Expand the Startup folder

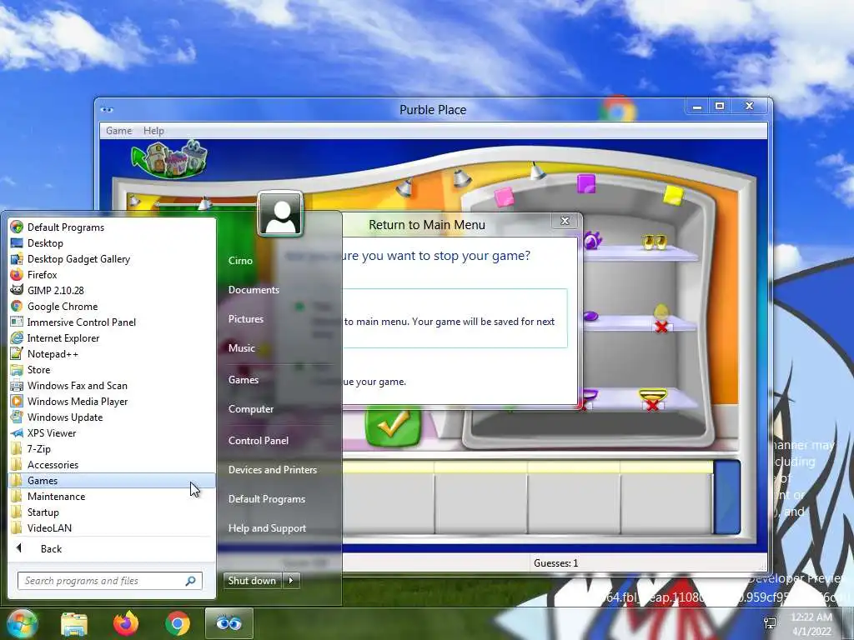112,512
